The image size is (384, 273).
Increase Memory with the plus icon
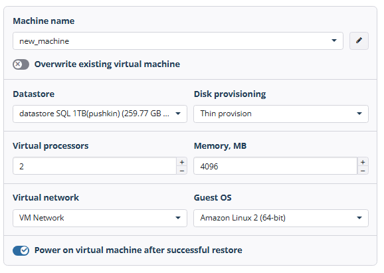pyautogui.click(x=363, y=162)
